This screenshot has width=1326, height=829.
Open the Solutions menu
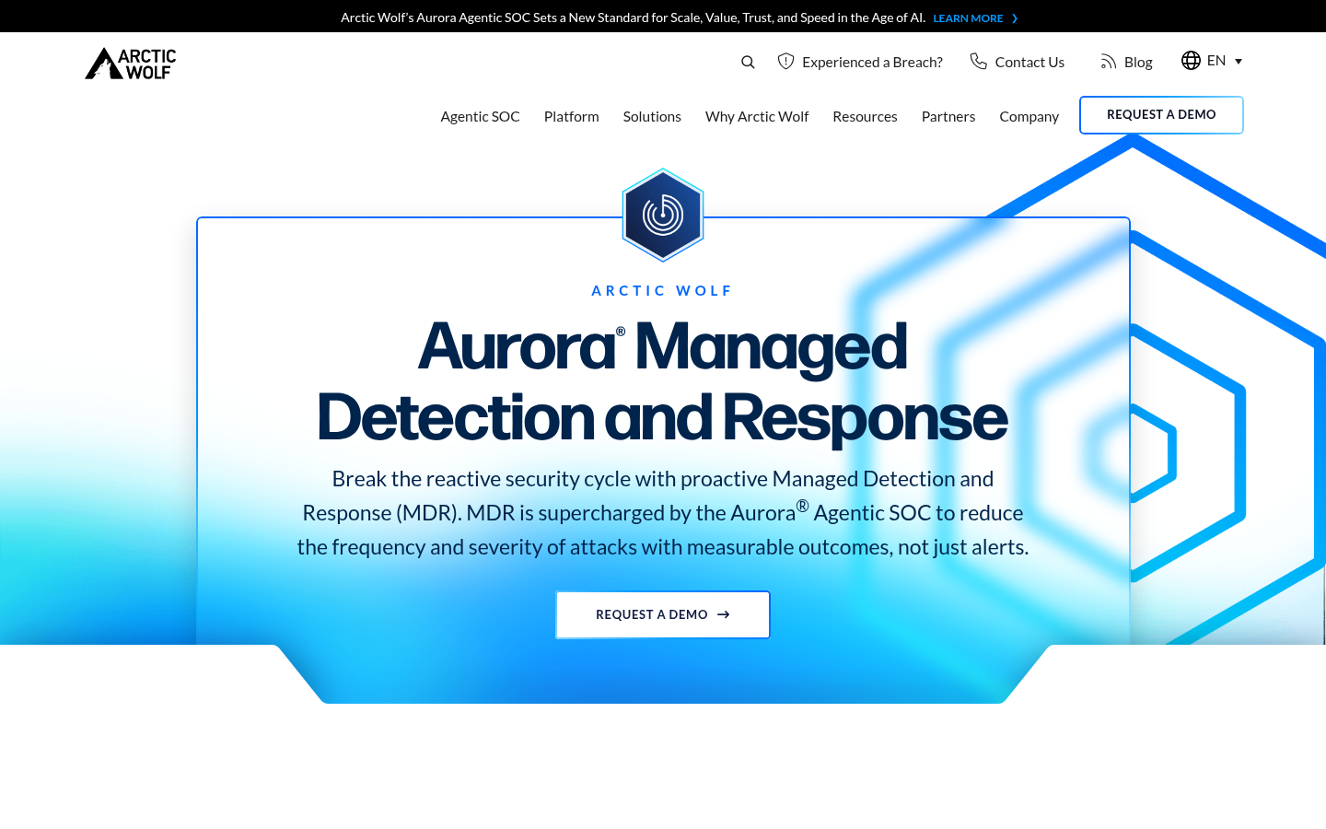coord(652,116)
